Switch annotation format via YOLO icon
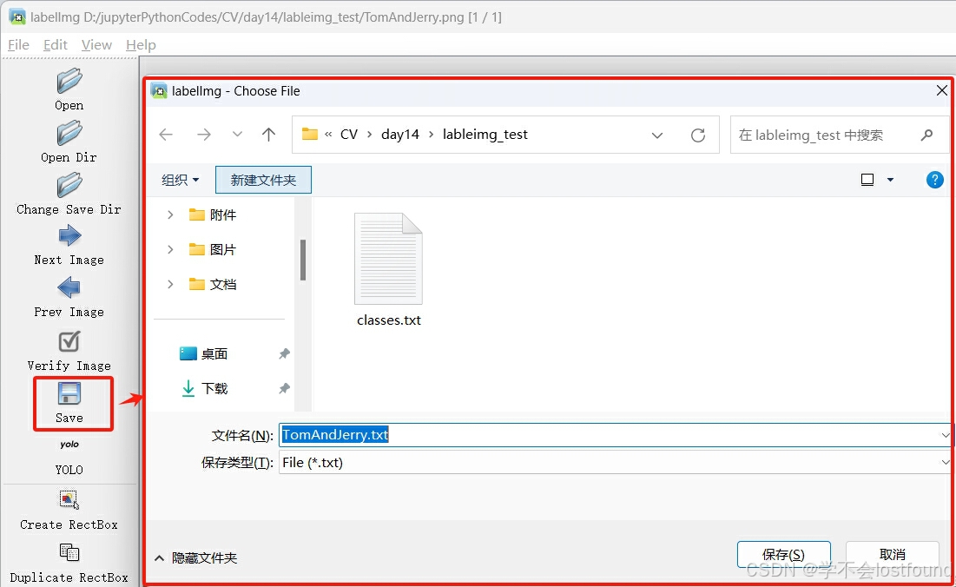Image resolution: width=956 pixels, height=587 pixels. pyautogui.click(x=69, y=445)
